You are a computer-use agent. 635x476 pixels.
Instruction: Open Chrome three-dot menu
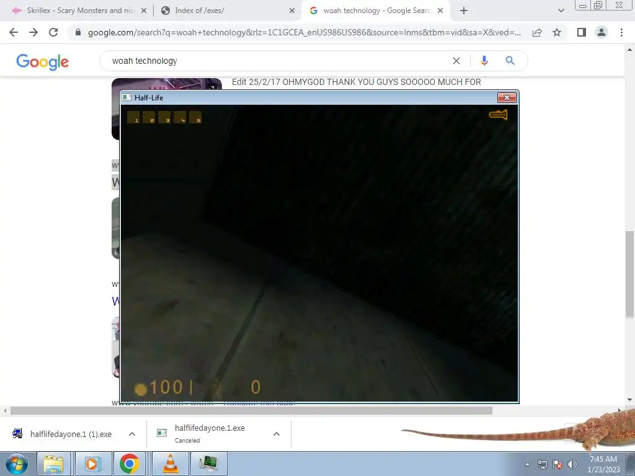[x=621, y=32]
